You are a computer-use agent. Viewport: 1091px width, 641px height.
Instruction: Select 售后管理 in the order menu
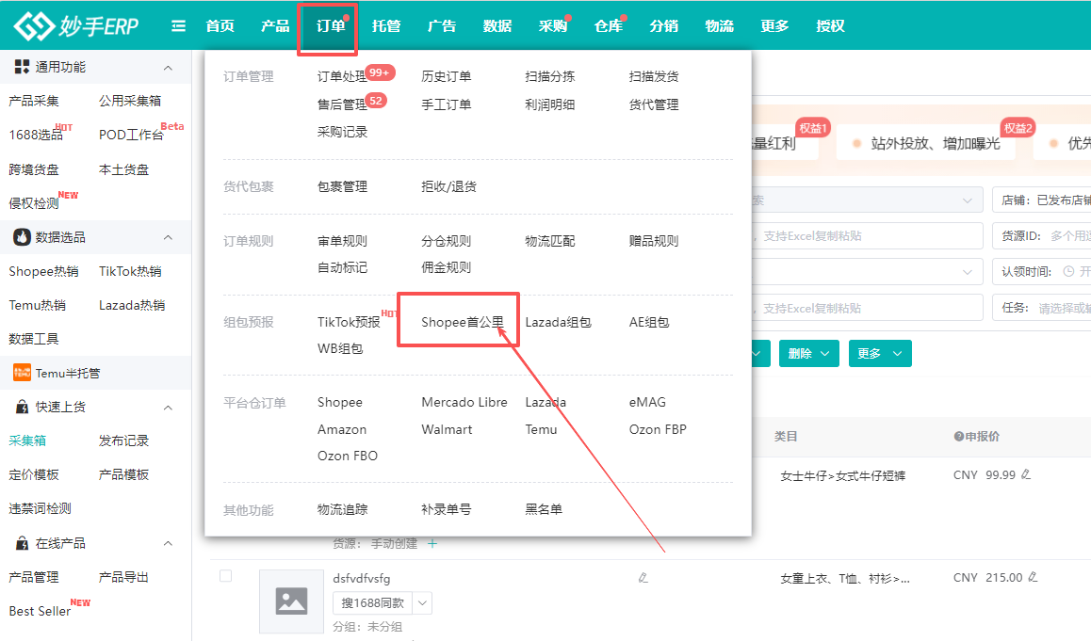[x=342, y=105]
